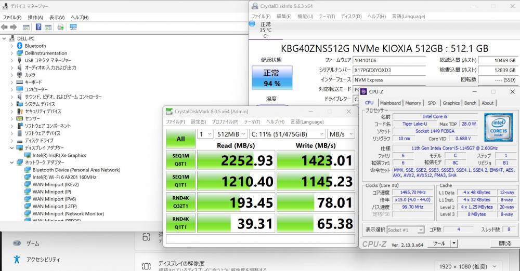Open the test count dropdown showing 1
This screenshot has width=520, height=271.
point(205,134)
